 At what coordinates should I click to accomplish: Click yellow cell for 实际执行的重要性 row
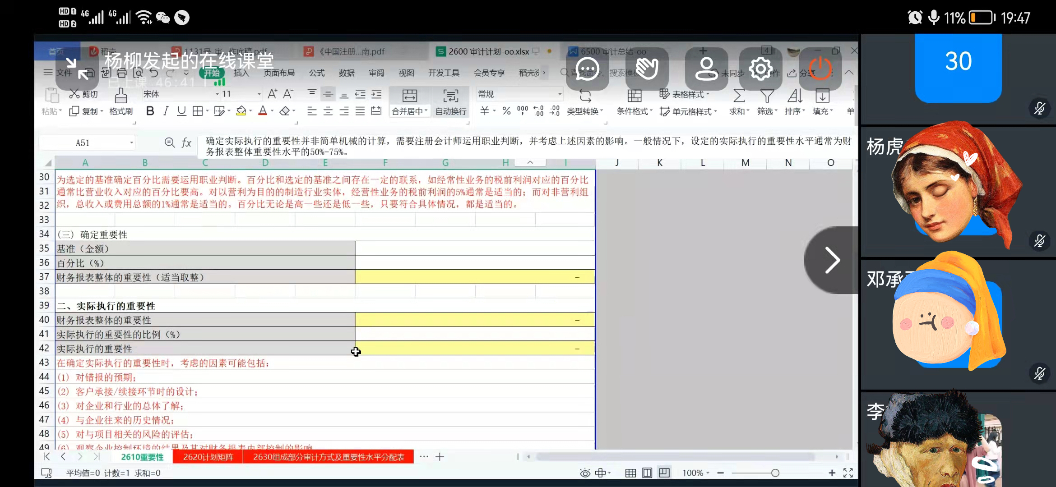click(x=475, y=348)
